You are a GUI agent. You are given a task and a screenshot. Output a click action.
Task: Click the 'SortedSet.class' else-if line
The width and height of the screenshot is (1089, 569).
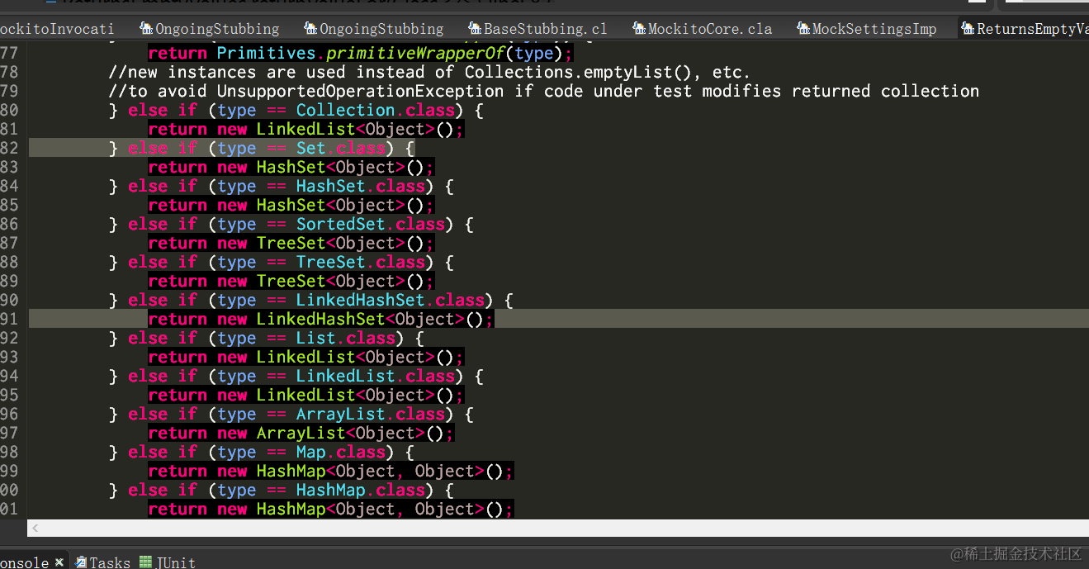click(x=291, y=224)
